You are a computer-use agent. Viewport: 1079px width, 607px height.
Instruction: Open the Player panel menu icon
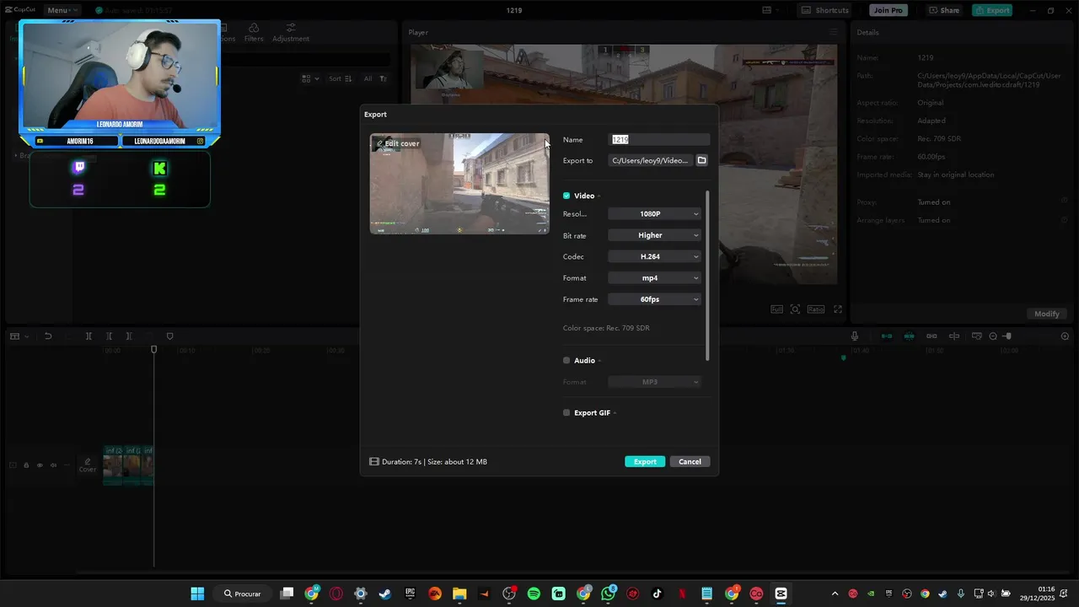834,32
